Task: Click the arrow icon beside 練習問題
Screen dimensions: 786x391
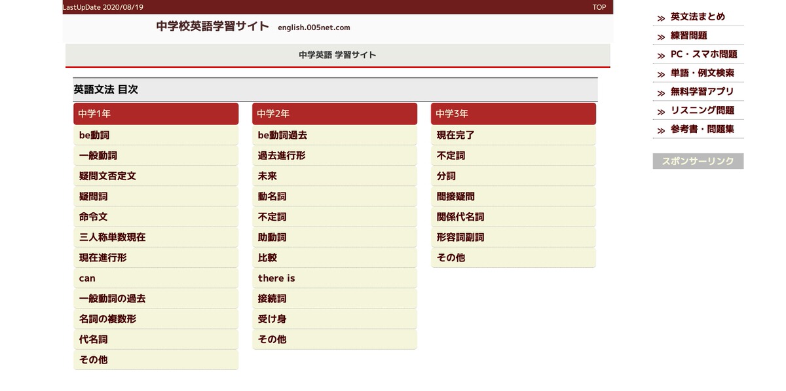Action: (660, 35)
